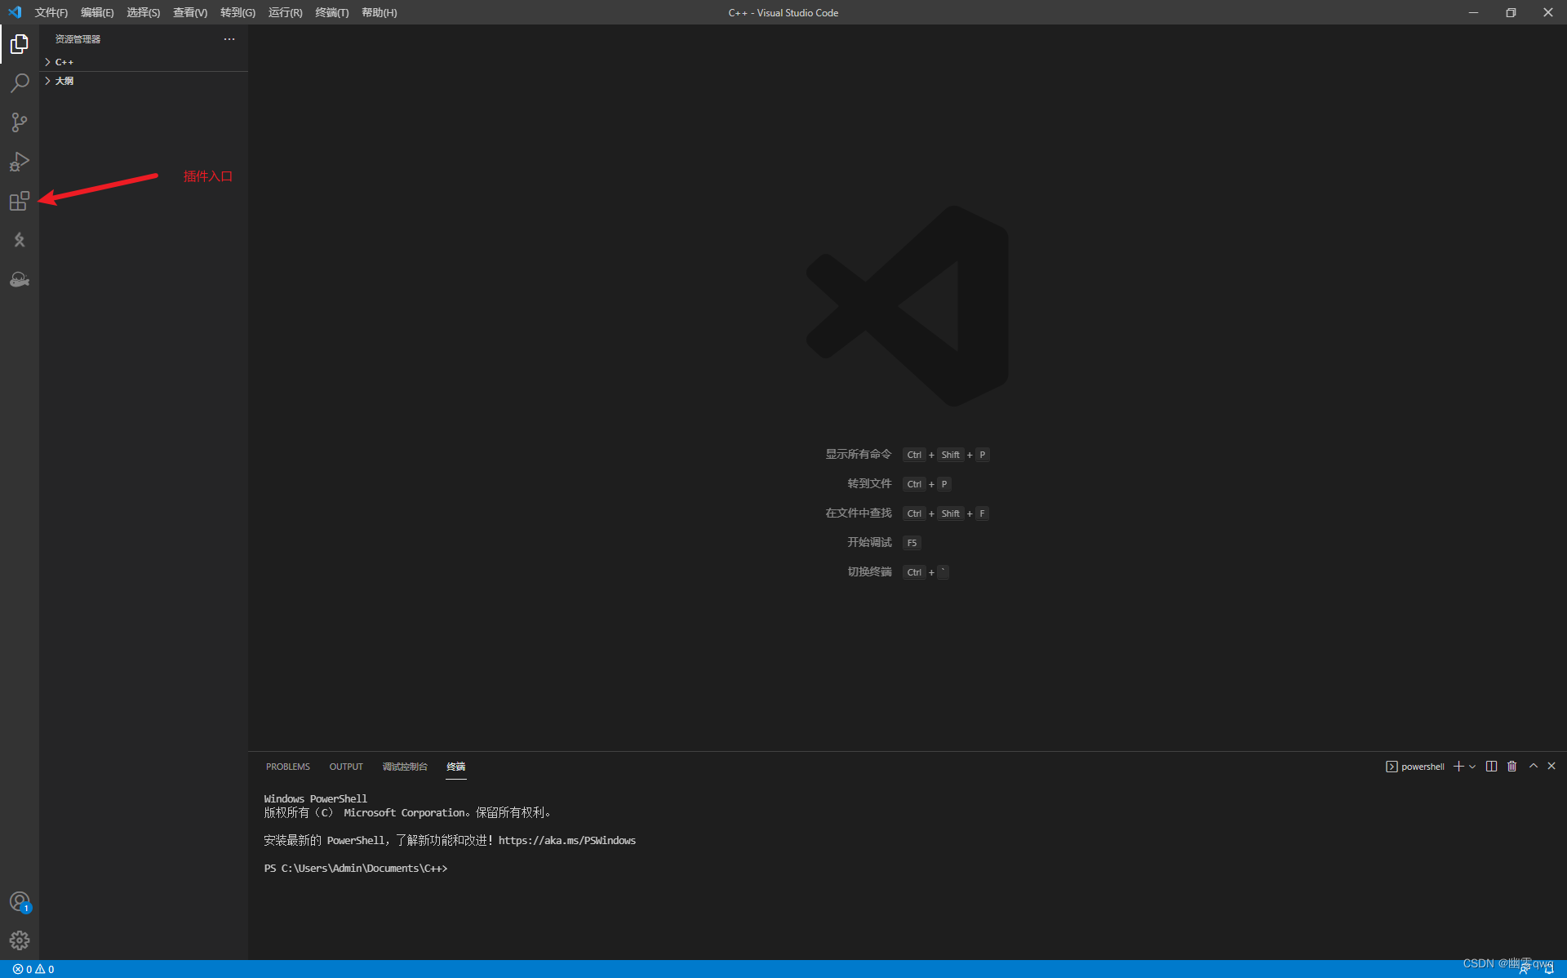The height and width of the screenshot is (978, 1567).
Task: Open the test/lightning activity bar icon
Action: pyautogui.click(x=20, y=239)
